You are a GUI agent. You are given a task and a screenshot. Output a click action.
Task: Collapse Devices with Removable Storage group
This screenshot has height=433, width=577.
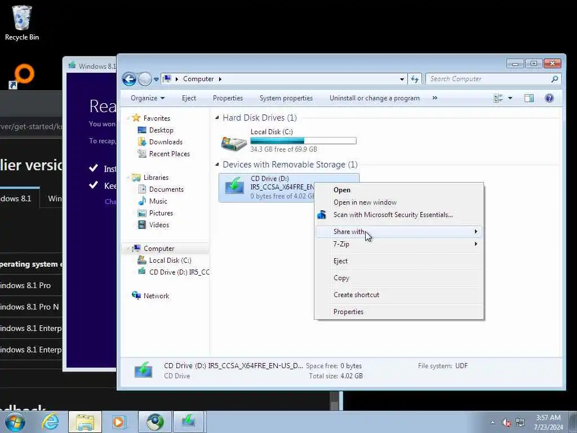pos(217,164)
